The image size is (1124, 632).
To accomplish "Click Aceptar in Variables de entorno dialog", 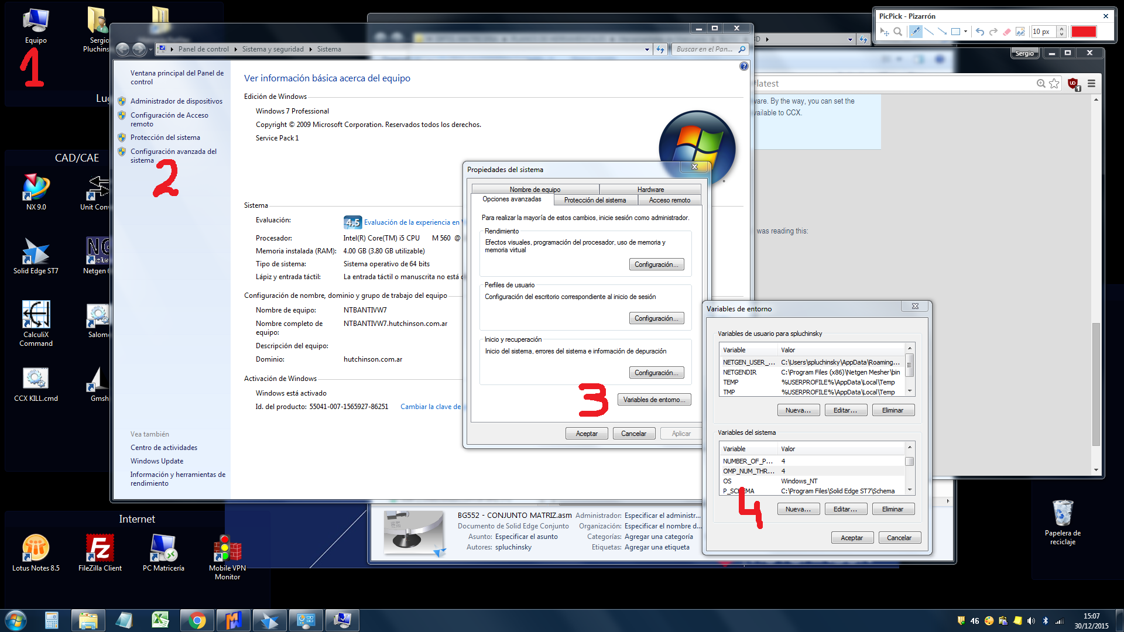I will pyautogui.click(x=852, y=538).
